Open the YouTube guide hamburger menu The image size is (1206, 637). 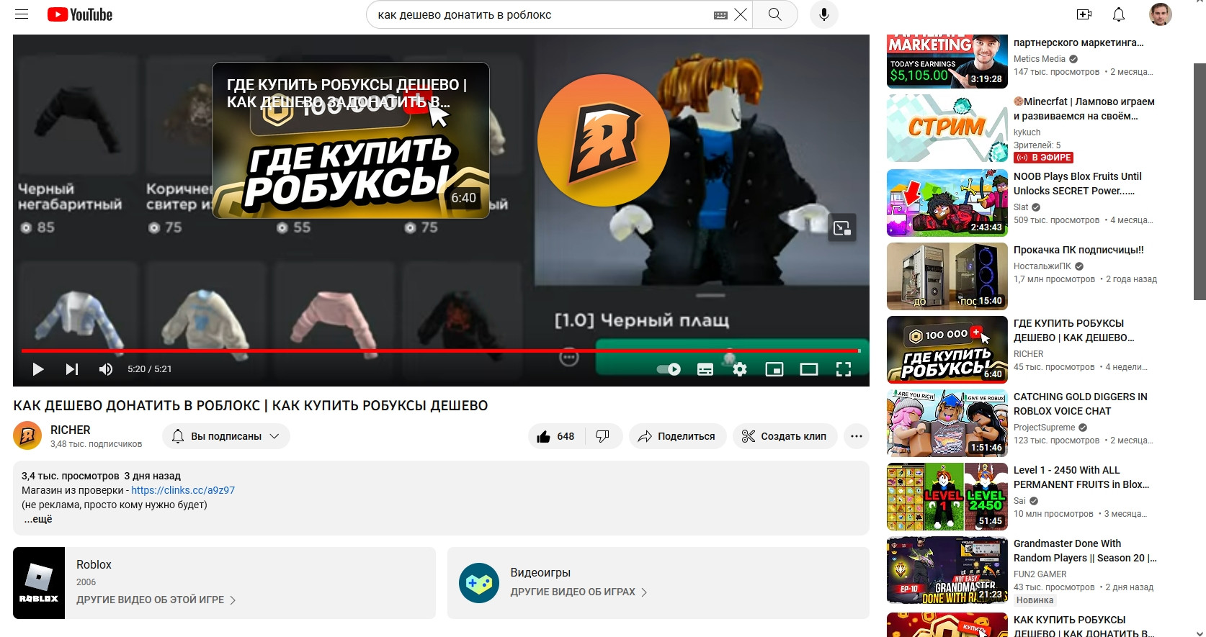coord(22,14)
